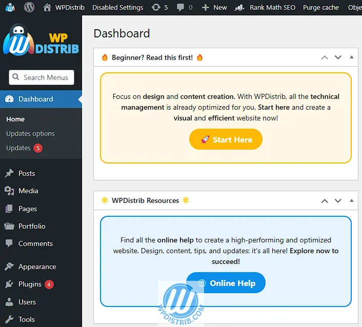Open Disabled Settings in admin bar

118,8
